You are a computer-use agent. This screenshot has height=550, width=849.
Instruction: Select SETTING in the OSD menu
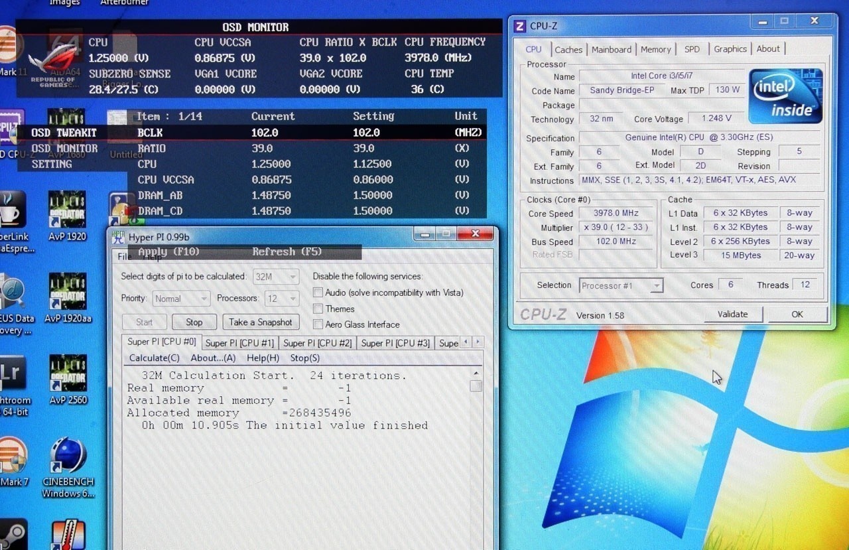tap(52, 164)
